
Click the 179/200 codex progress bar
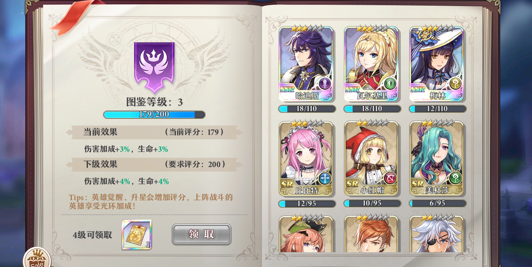[x=154, y=115]
